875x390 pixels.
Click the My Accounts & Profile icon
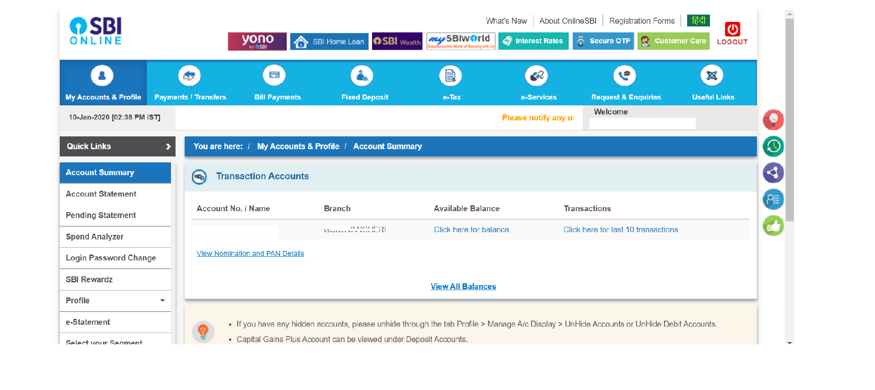[102, 76]
